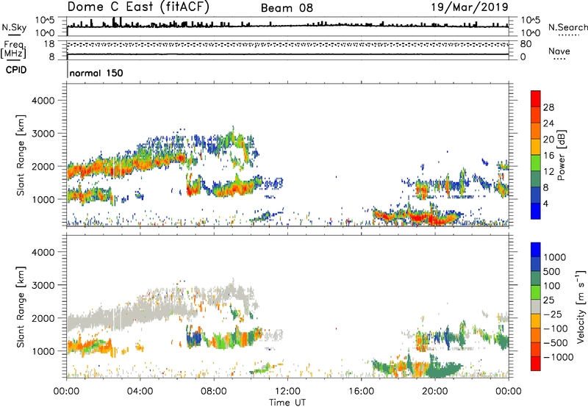Viewport: 588px width, 407px height.
Task: Click the '80' Nave axis tick
Action: [x=526, y=44]
